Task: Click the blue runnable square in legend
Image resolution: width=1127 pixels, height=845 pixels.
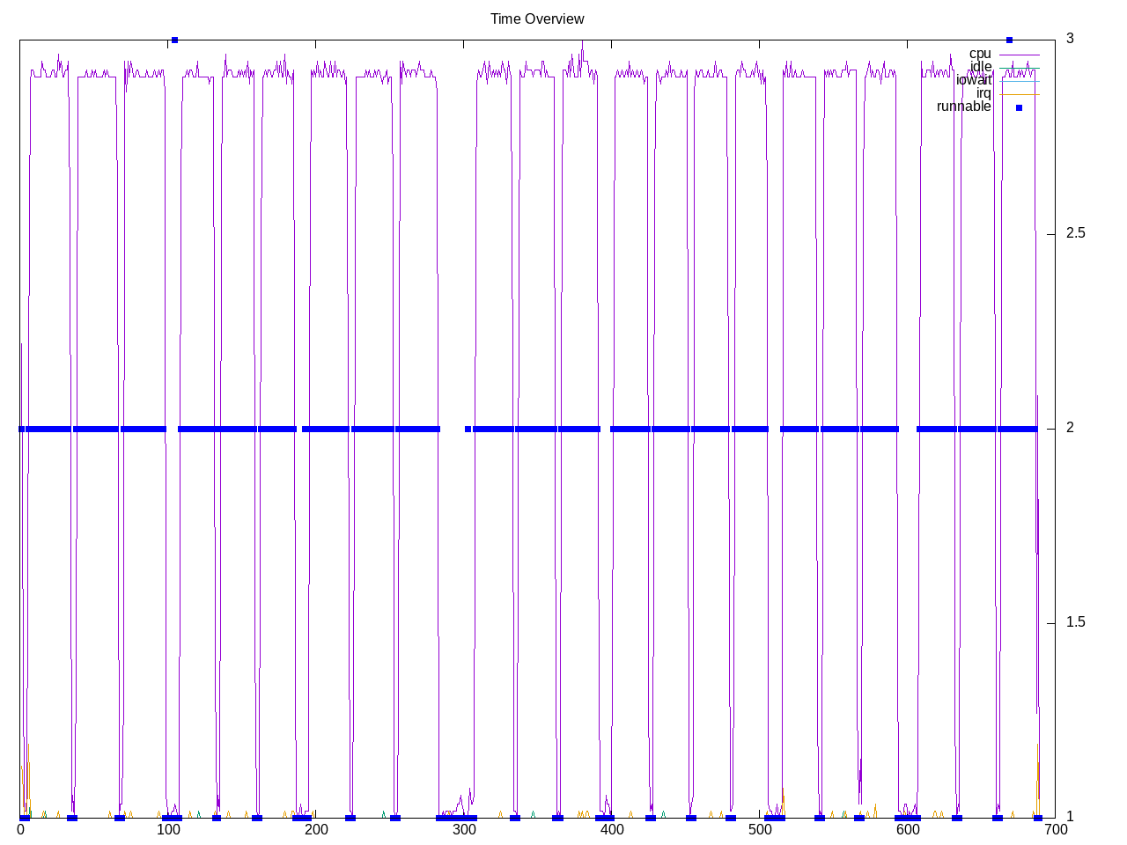Action: (x=1020, y=107)
